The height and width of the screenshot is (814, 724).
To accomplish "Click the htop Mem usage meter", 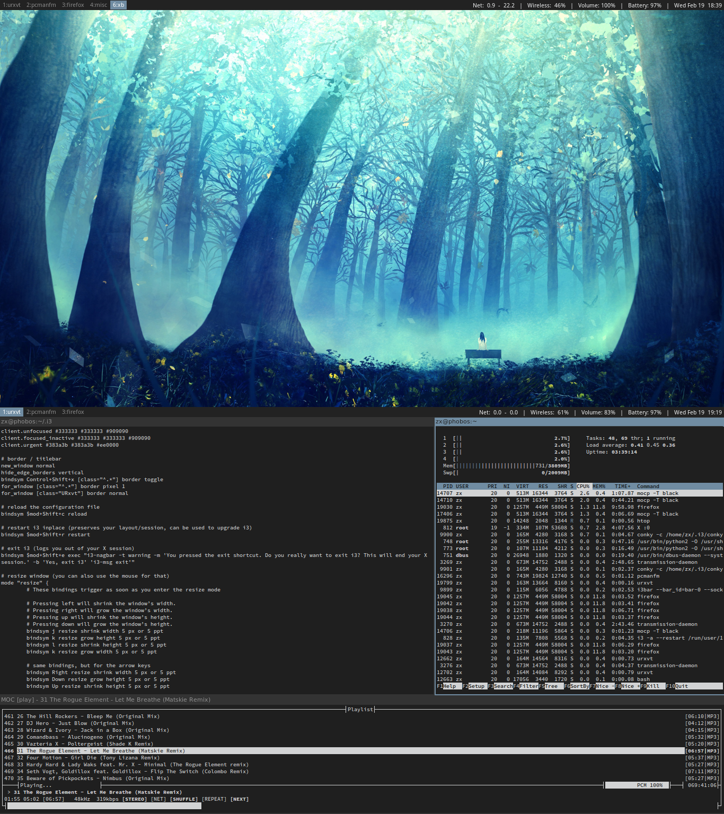I will click(506, 465).
